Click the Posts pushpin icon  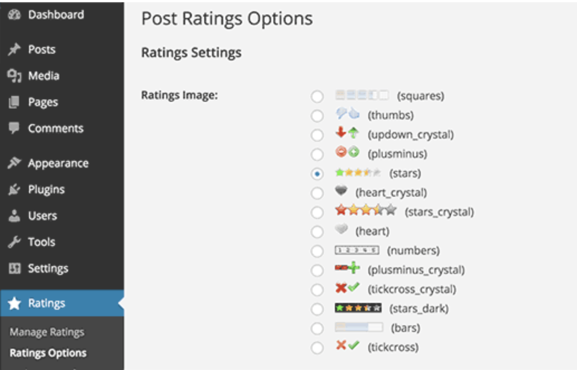point(14,50)
